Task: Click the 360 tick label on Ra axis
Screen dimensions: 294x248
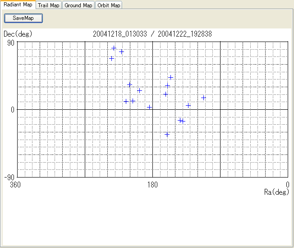Action: coord(15,184)
